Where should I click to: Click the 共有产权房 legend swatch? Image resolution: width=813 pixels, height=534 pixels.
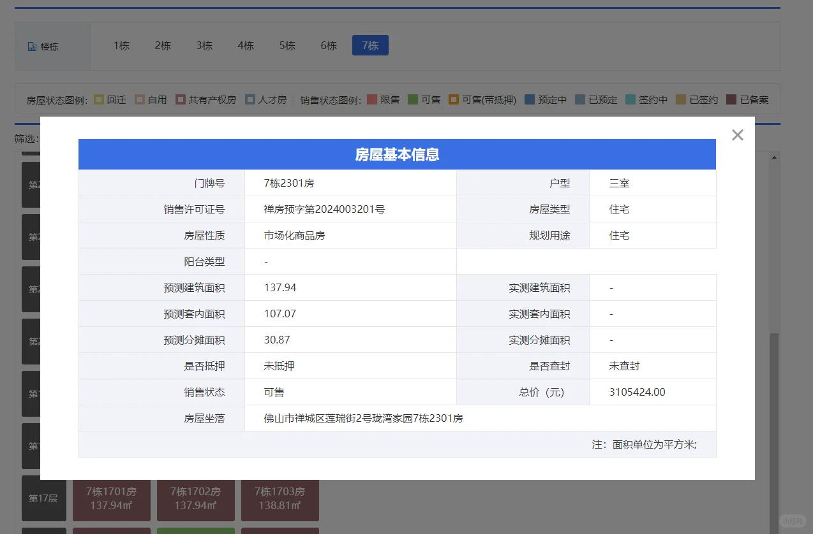coord(181,99)
